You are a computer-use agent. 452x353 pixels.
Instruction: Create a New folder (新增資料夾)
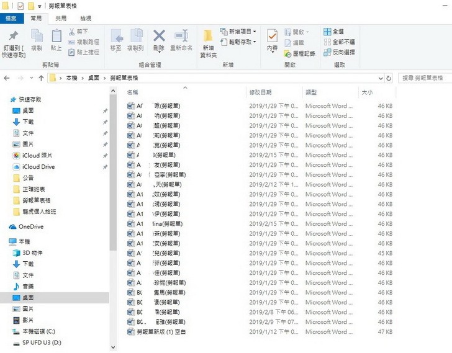tap(209, 43)
